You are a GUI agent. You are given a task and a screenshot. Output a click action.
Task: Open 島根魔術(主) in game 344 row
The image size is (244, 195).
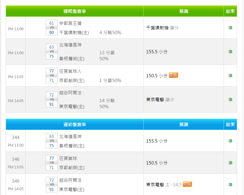(72, 146)
